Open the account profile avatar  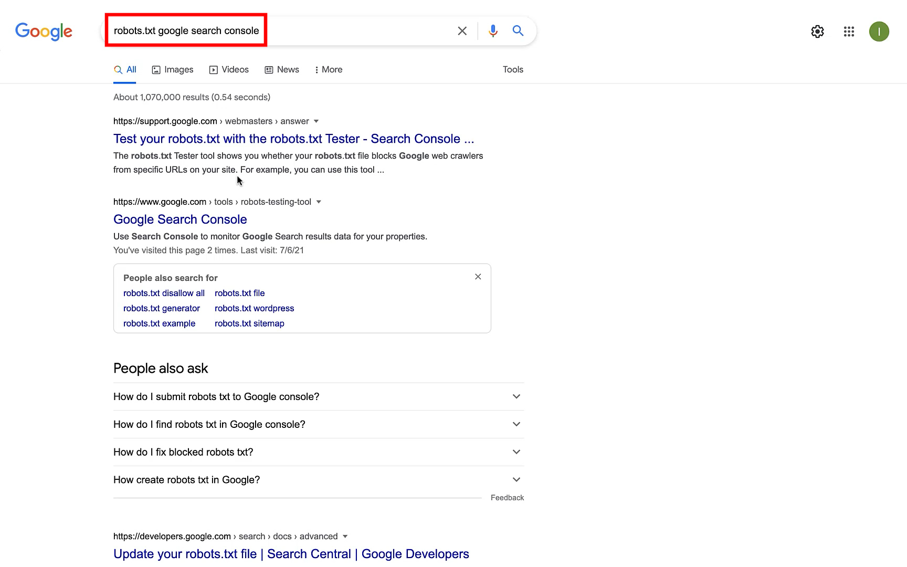click(879, 31)
